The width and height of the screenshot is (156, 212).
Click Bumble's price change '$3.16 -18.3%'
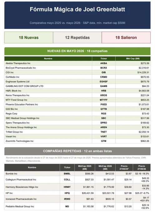(x=142, y=174)
